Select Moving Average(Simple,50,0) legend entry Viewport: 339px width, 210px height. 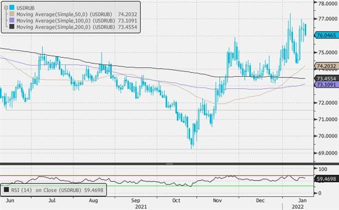point(64,14)
